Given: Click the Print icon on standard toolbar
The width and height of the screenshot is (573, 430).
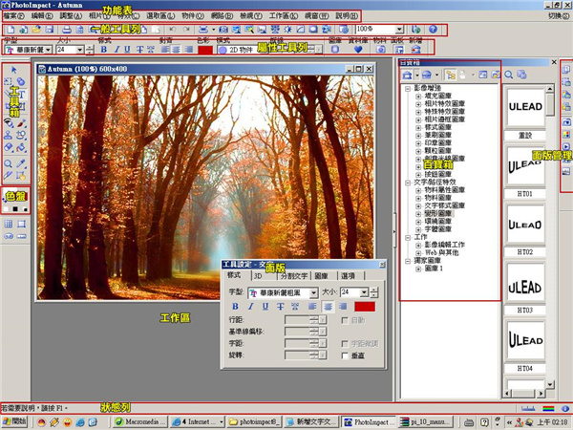Looking at the screenshot, I should coord(67,30).
